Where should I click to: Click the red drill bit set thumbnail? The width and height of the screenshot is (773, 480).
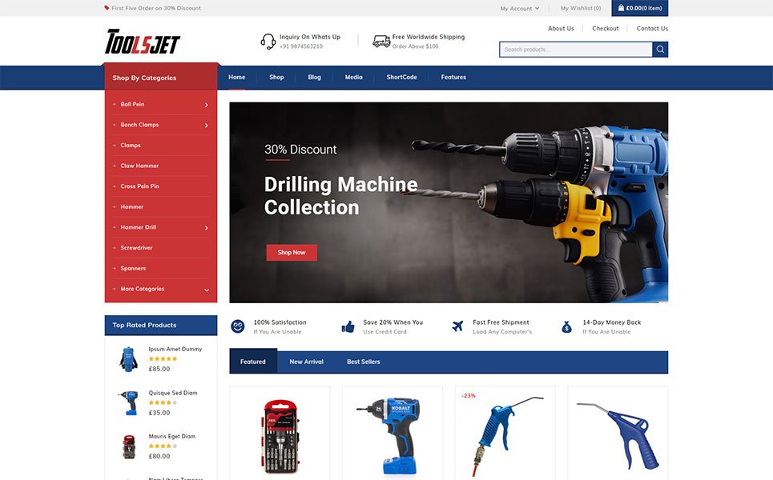click(x=280, y=438)
